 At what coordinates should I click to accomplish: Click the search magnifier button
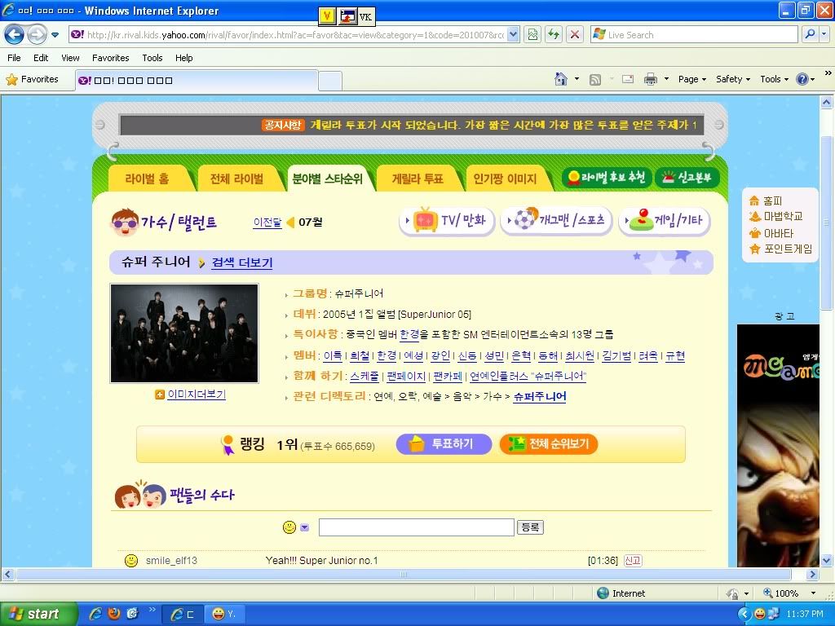pos(810,34)
